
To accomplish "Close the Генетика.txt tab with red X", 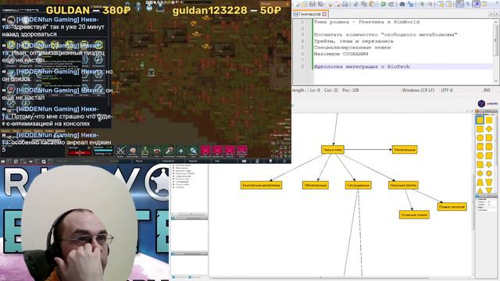I will click(x=324, y=14).
